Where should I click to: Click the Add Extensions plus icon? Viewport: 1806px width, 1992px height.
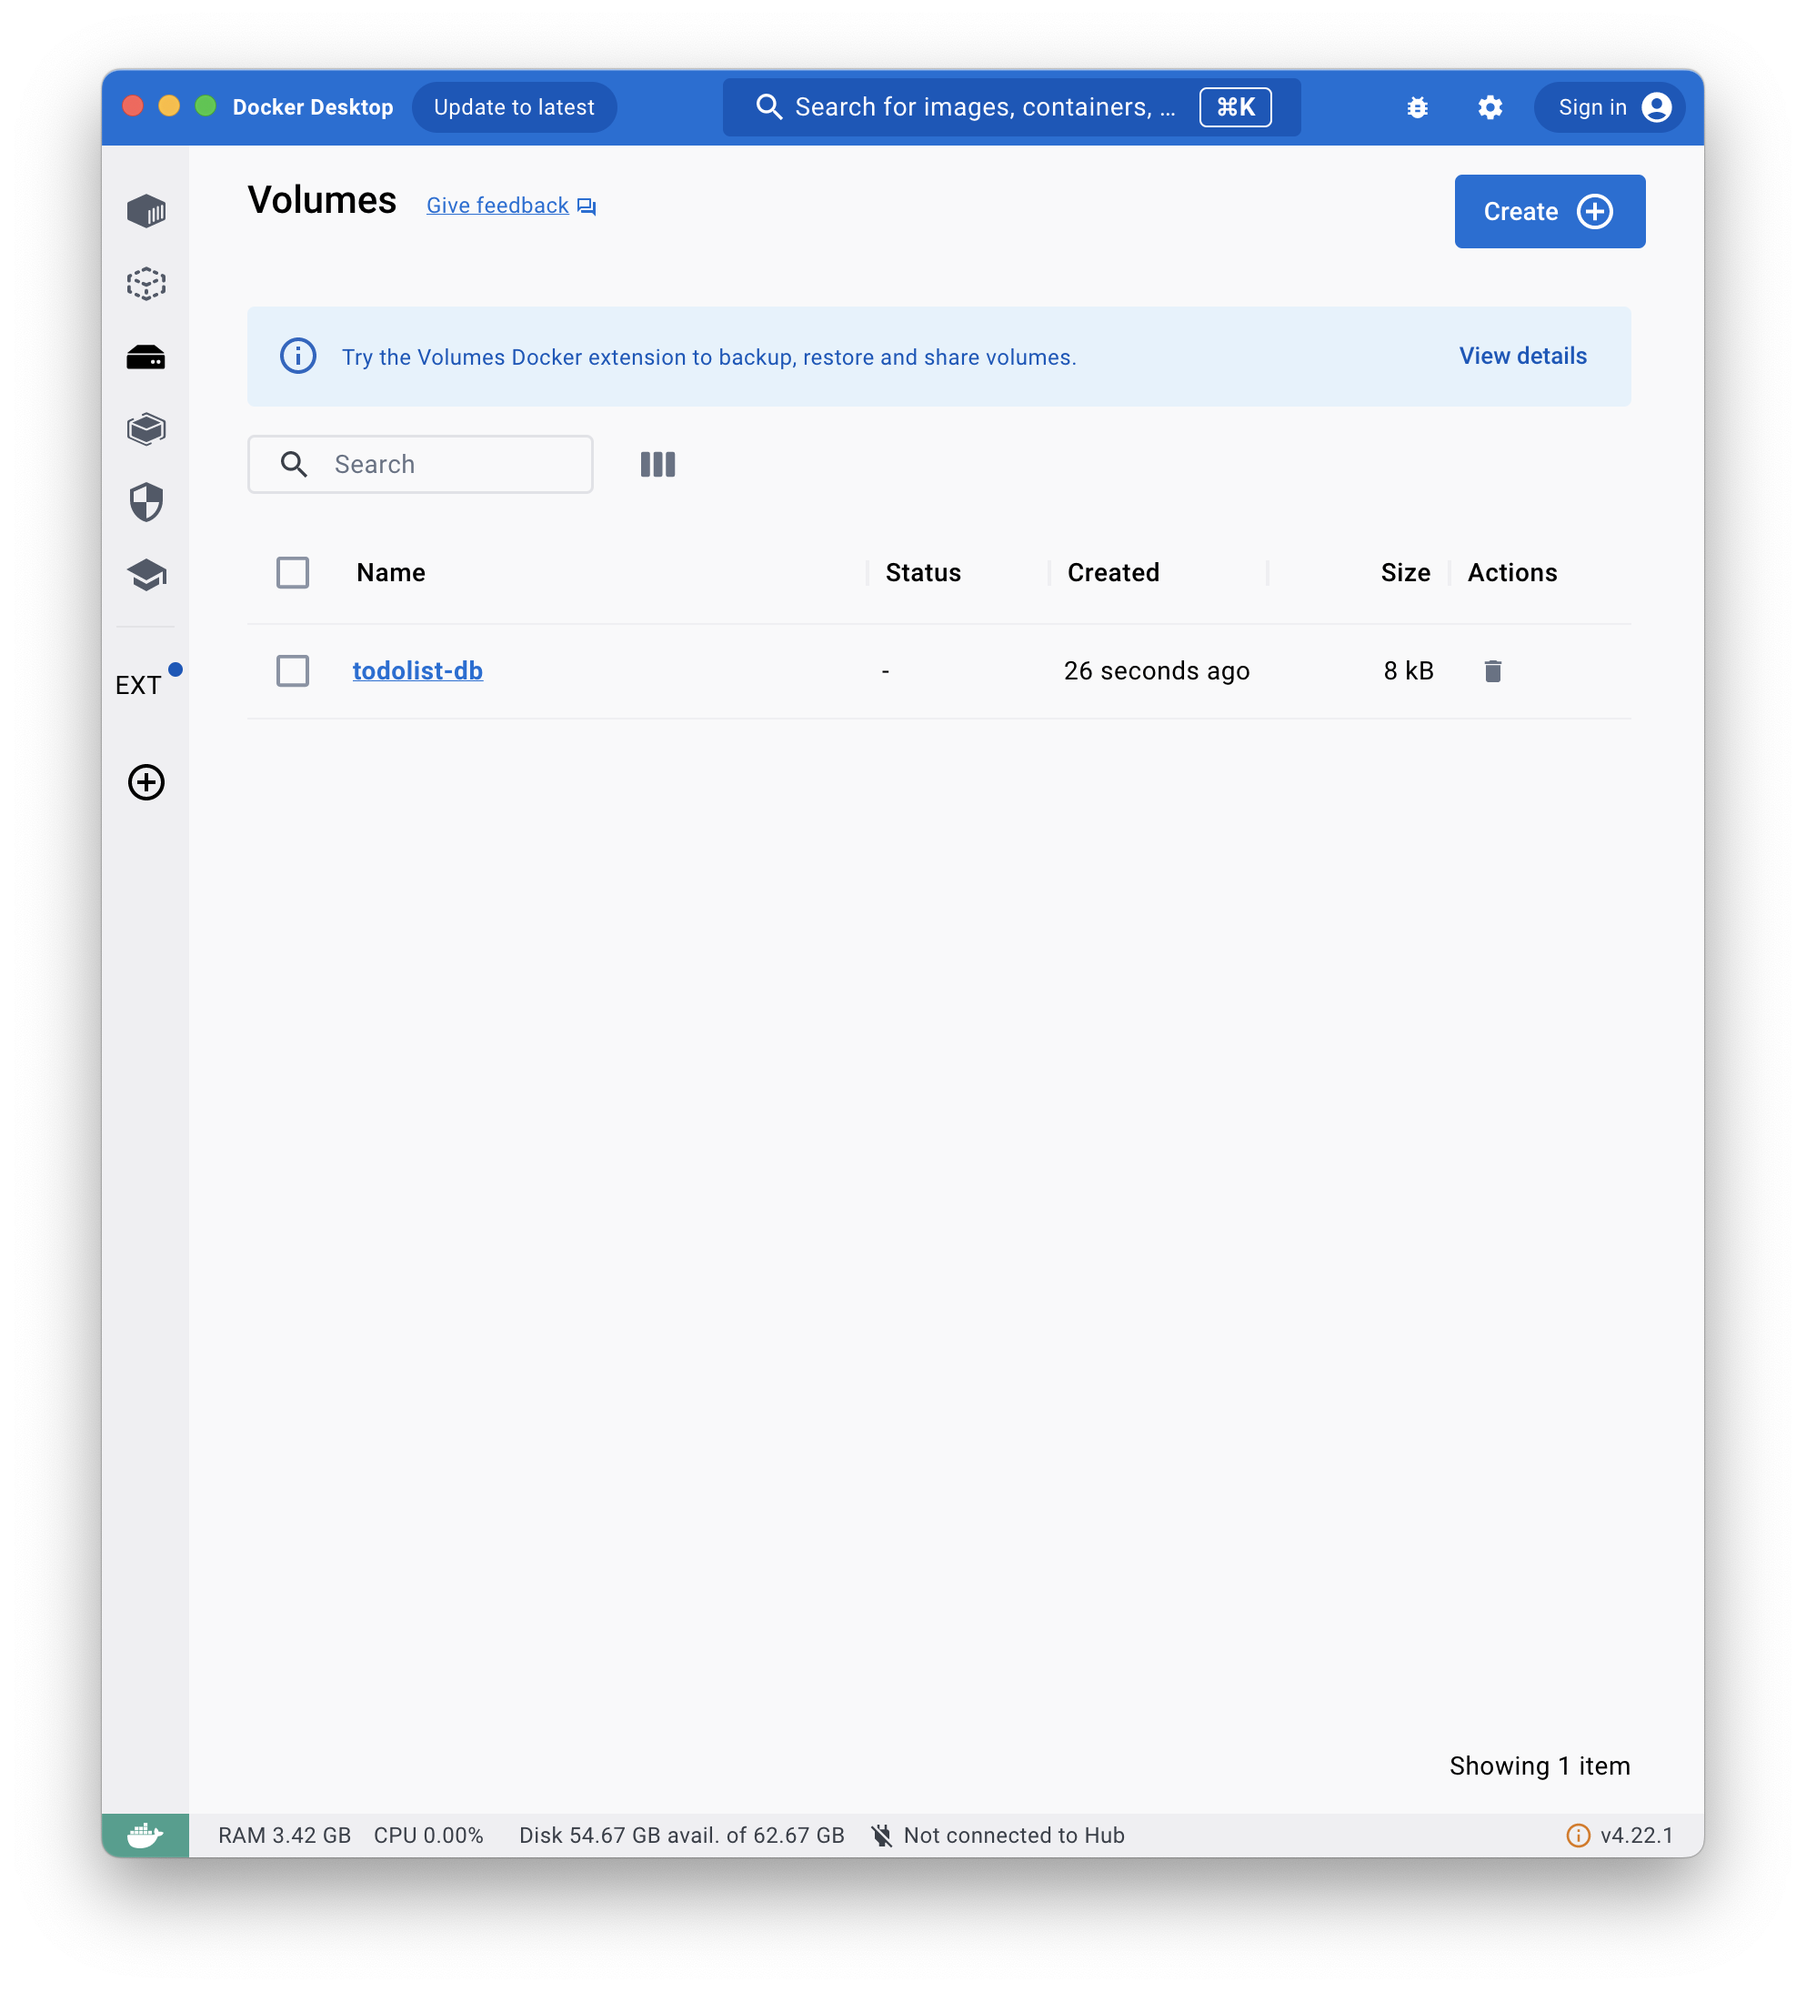pos(146,782)
